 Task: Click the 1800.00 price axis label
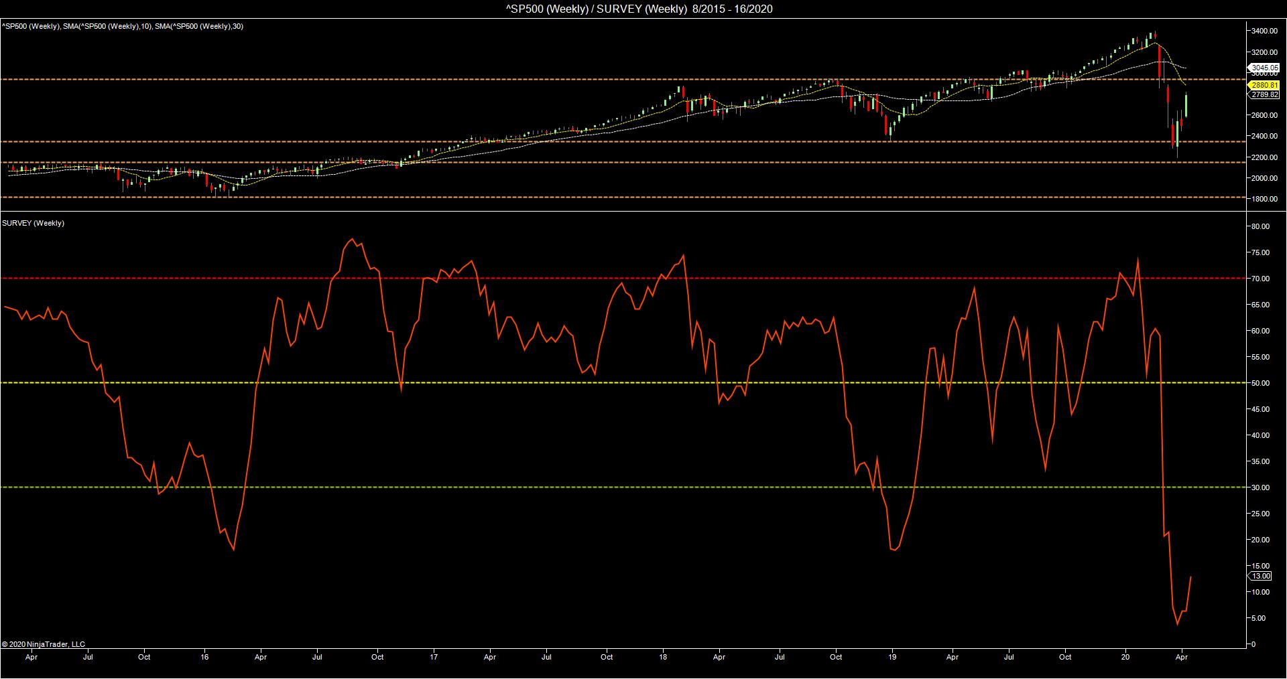point(1263,199)
